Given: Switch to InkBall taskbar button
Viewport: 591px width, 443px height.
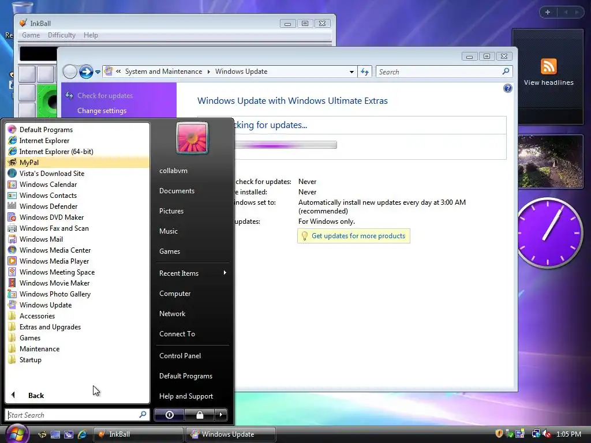Looking at the screenshot, I should point(138,434).
